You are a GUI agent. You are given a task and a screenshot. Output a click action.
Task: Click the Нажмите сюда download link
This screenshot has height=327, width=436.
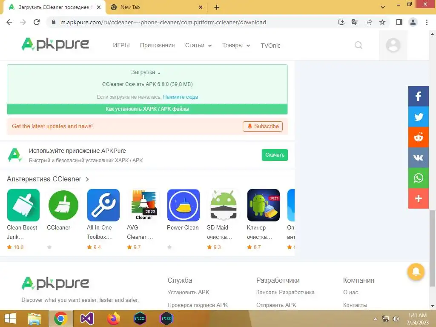[x=181, y=97]
